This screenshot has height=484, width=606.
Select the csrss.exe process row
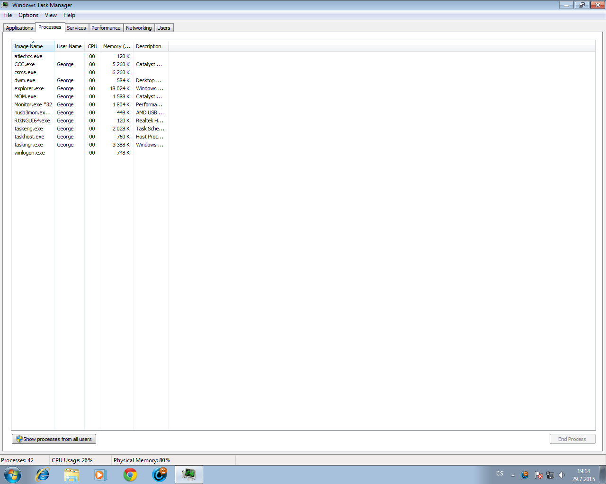pos(90,72)
